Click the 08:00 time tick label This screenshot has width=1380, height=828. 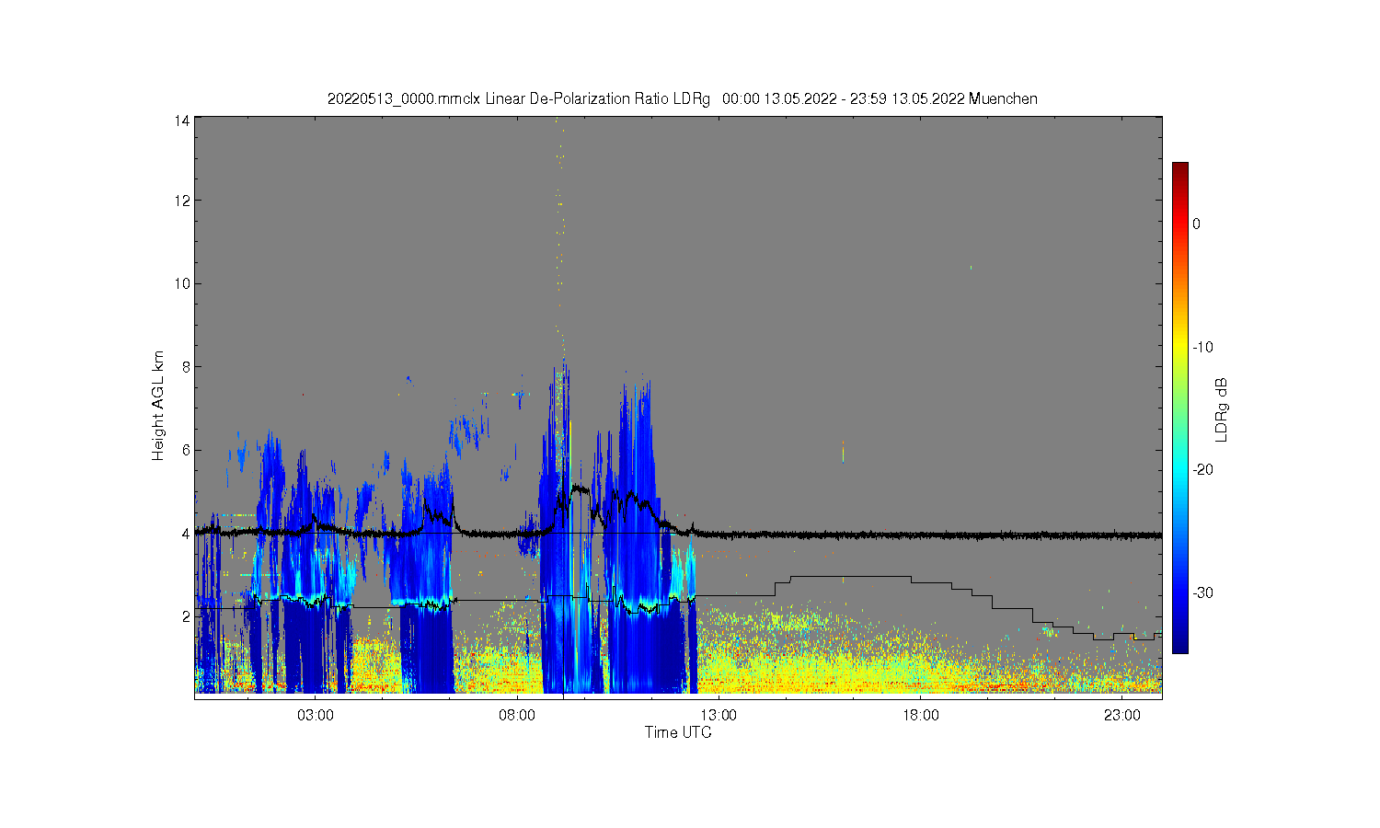[x=517, y=715]
